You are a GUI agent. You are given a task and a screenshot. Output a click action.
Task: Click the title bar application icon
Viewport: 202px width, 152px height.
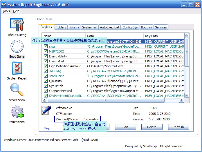coord(3,5)
